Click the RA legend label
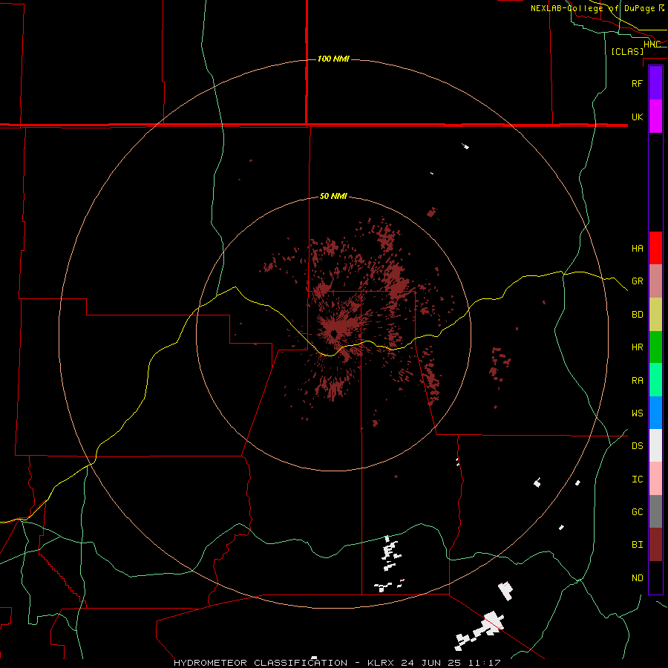668x668 pixels. tap(637, 381)
